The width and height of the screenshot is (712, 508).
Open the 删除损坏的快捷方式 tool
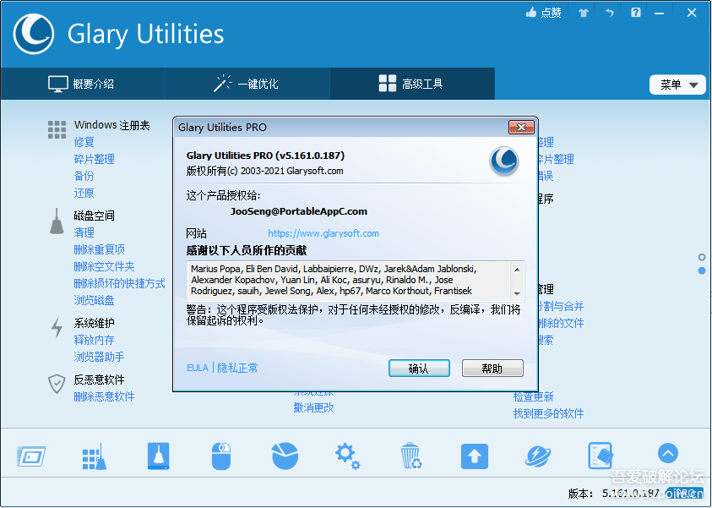(x=119, y=283)
